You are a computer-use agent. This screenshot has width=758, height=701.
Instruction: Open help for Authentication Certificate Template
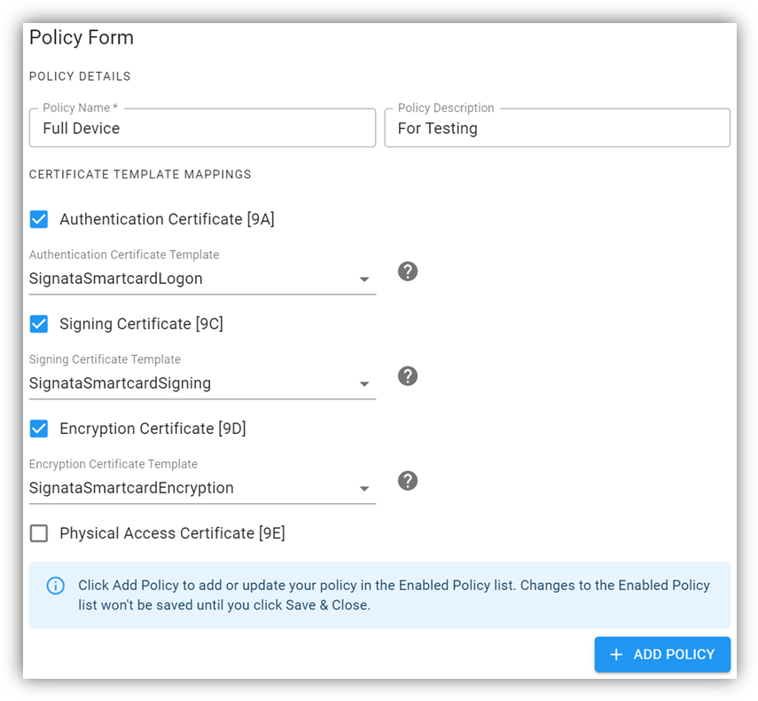[x=408, y=272]
